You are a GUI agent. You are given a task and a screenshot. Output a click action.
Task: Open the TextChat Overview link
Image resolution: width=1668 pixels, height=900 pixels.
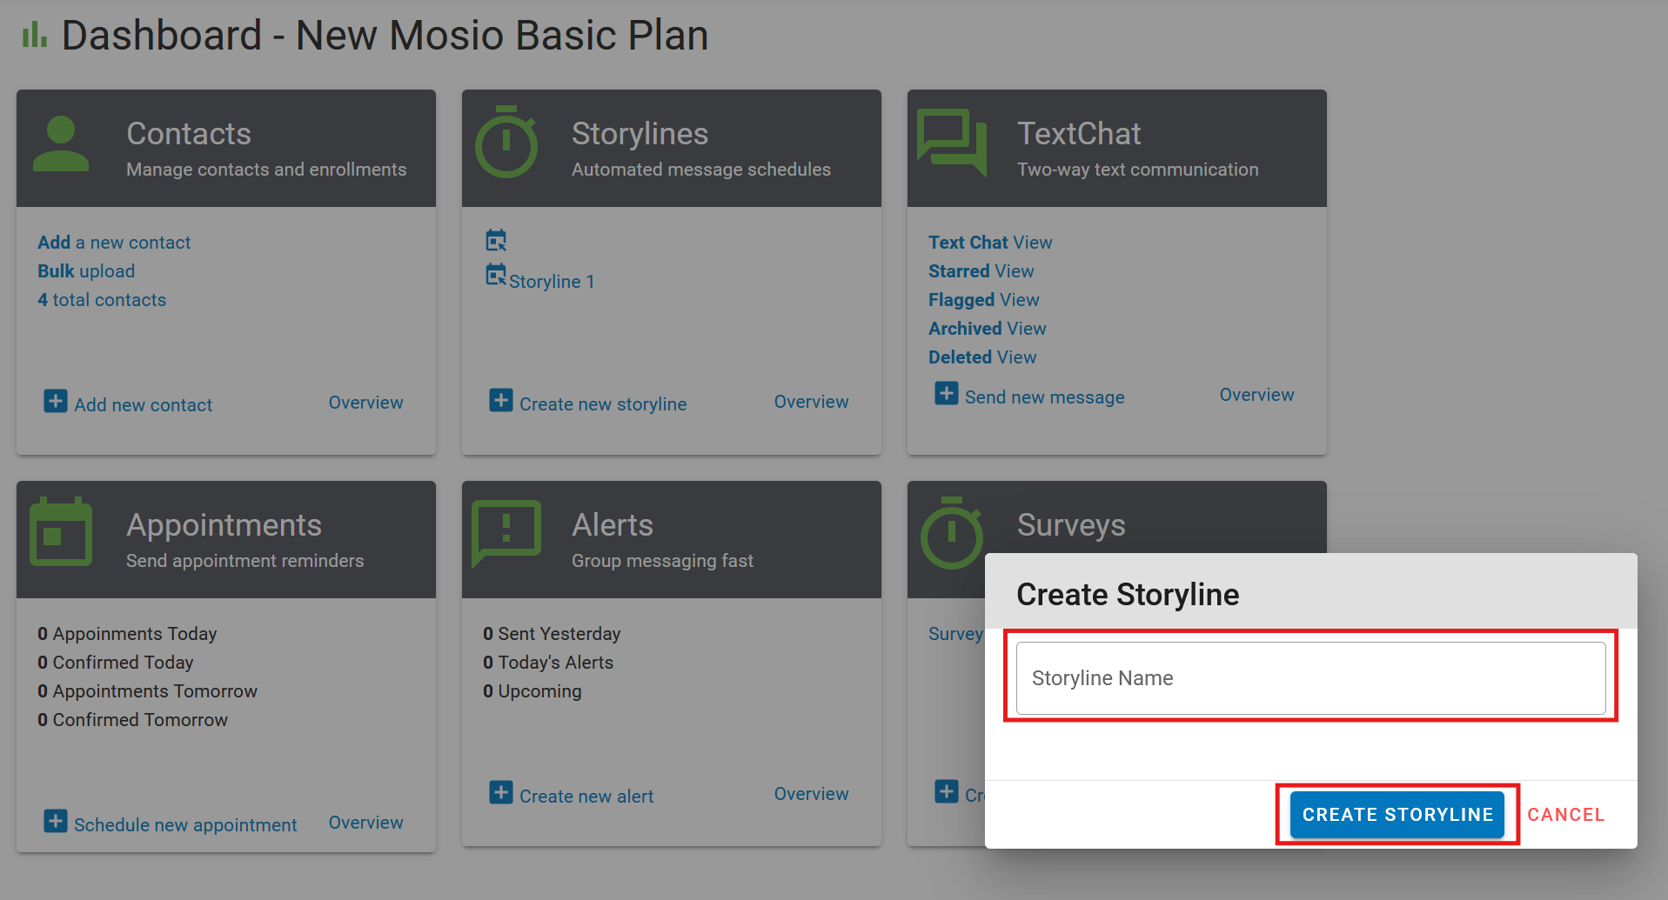point(1256,395)
